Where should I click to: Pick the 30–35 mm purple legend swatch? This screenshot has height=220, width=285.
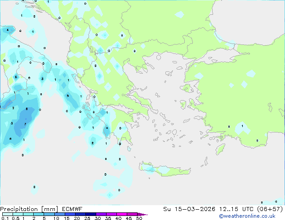(x=101, y=214)
